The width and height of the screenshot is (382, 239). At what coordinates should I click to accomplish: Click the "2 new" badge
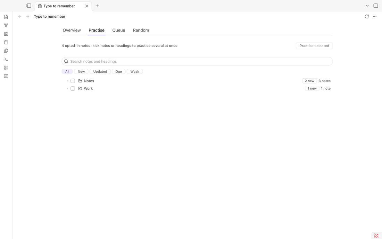(x=309, y=81)
